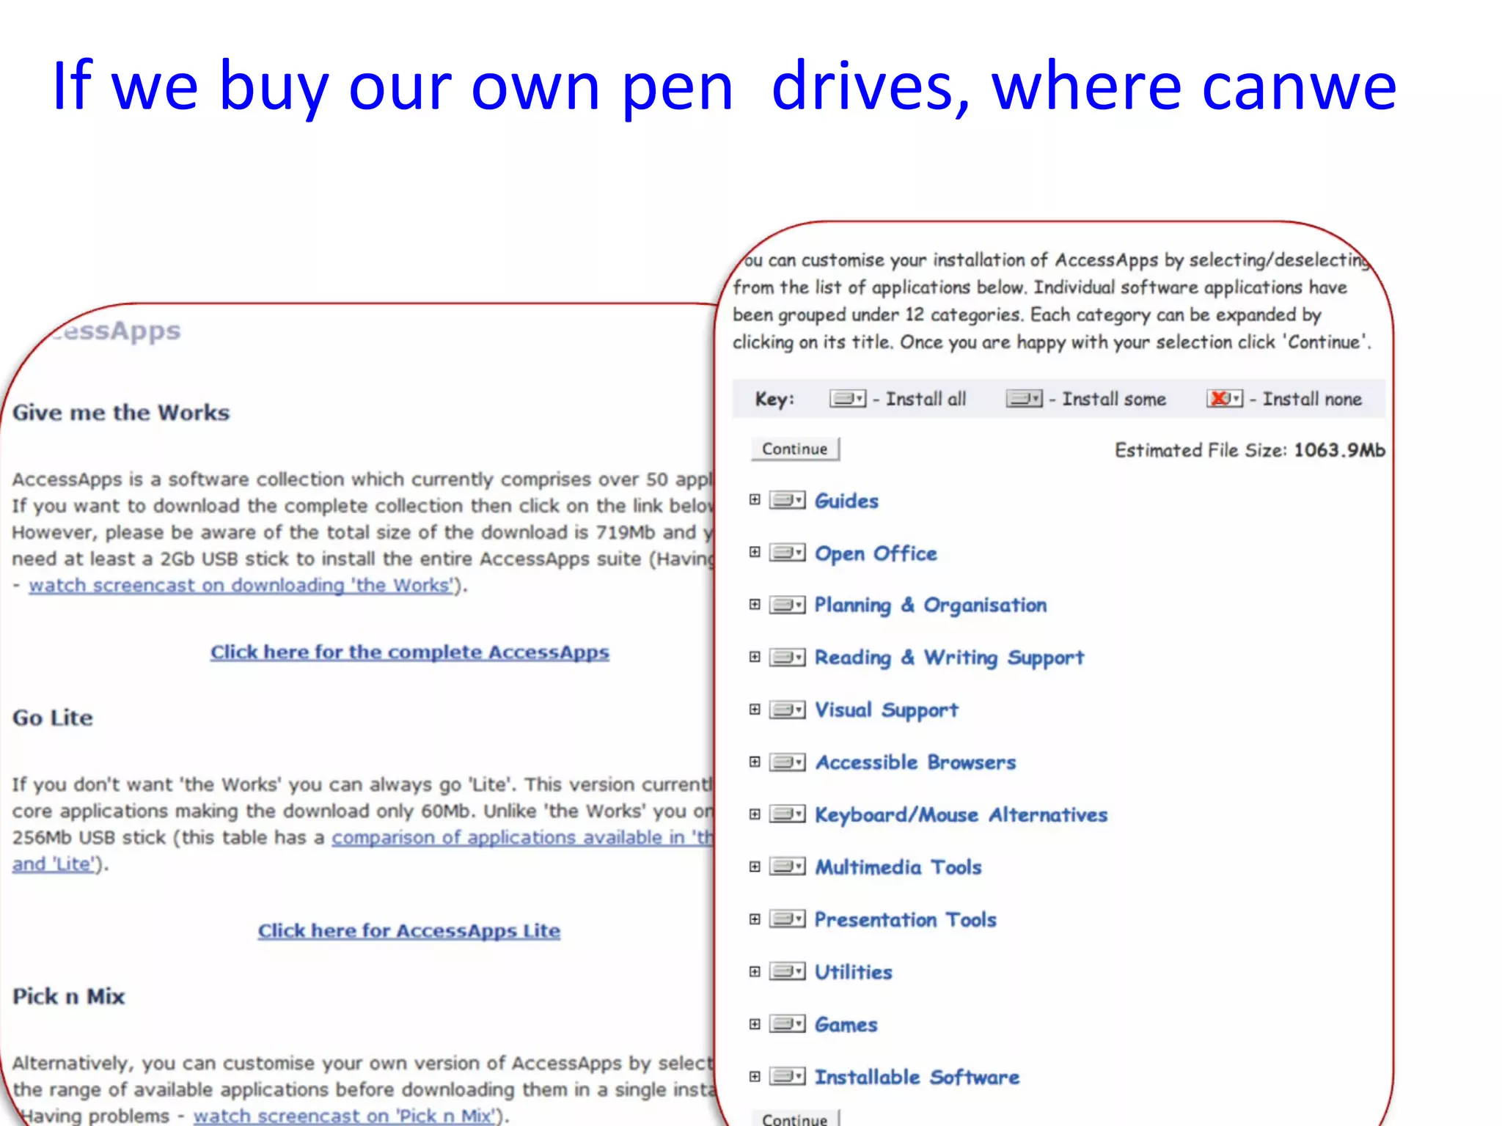1502x1126 pixels.
Task: Open 'watch screencast on downloading the Works' link
Action: [x=241, y=585]
